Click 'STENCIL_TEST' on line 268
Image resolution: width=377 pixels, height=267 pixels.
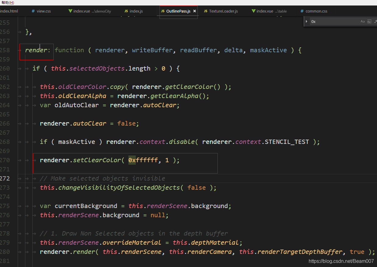[287, 142]
